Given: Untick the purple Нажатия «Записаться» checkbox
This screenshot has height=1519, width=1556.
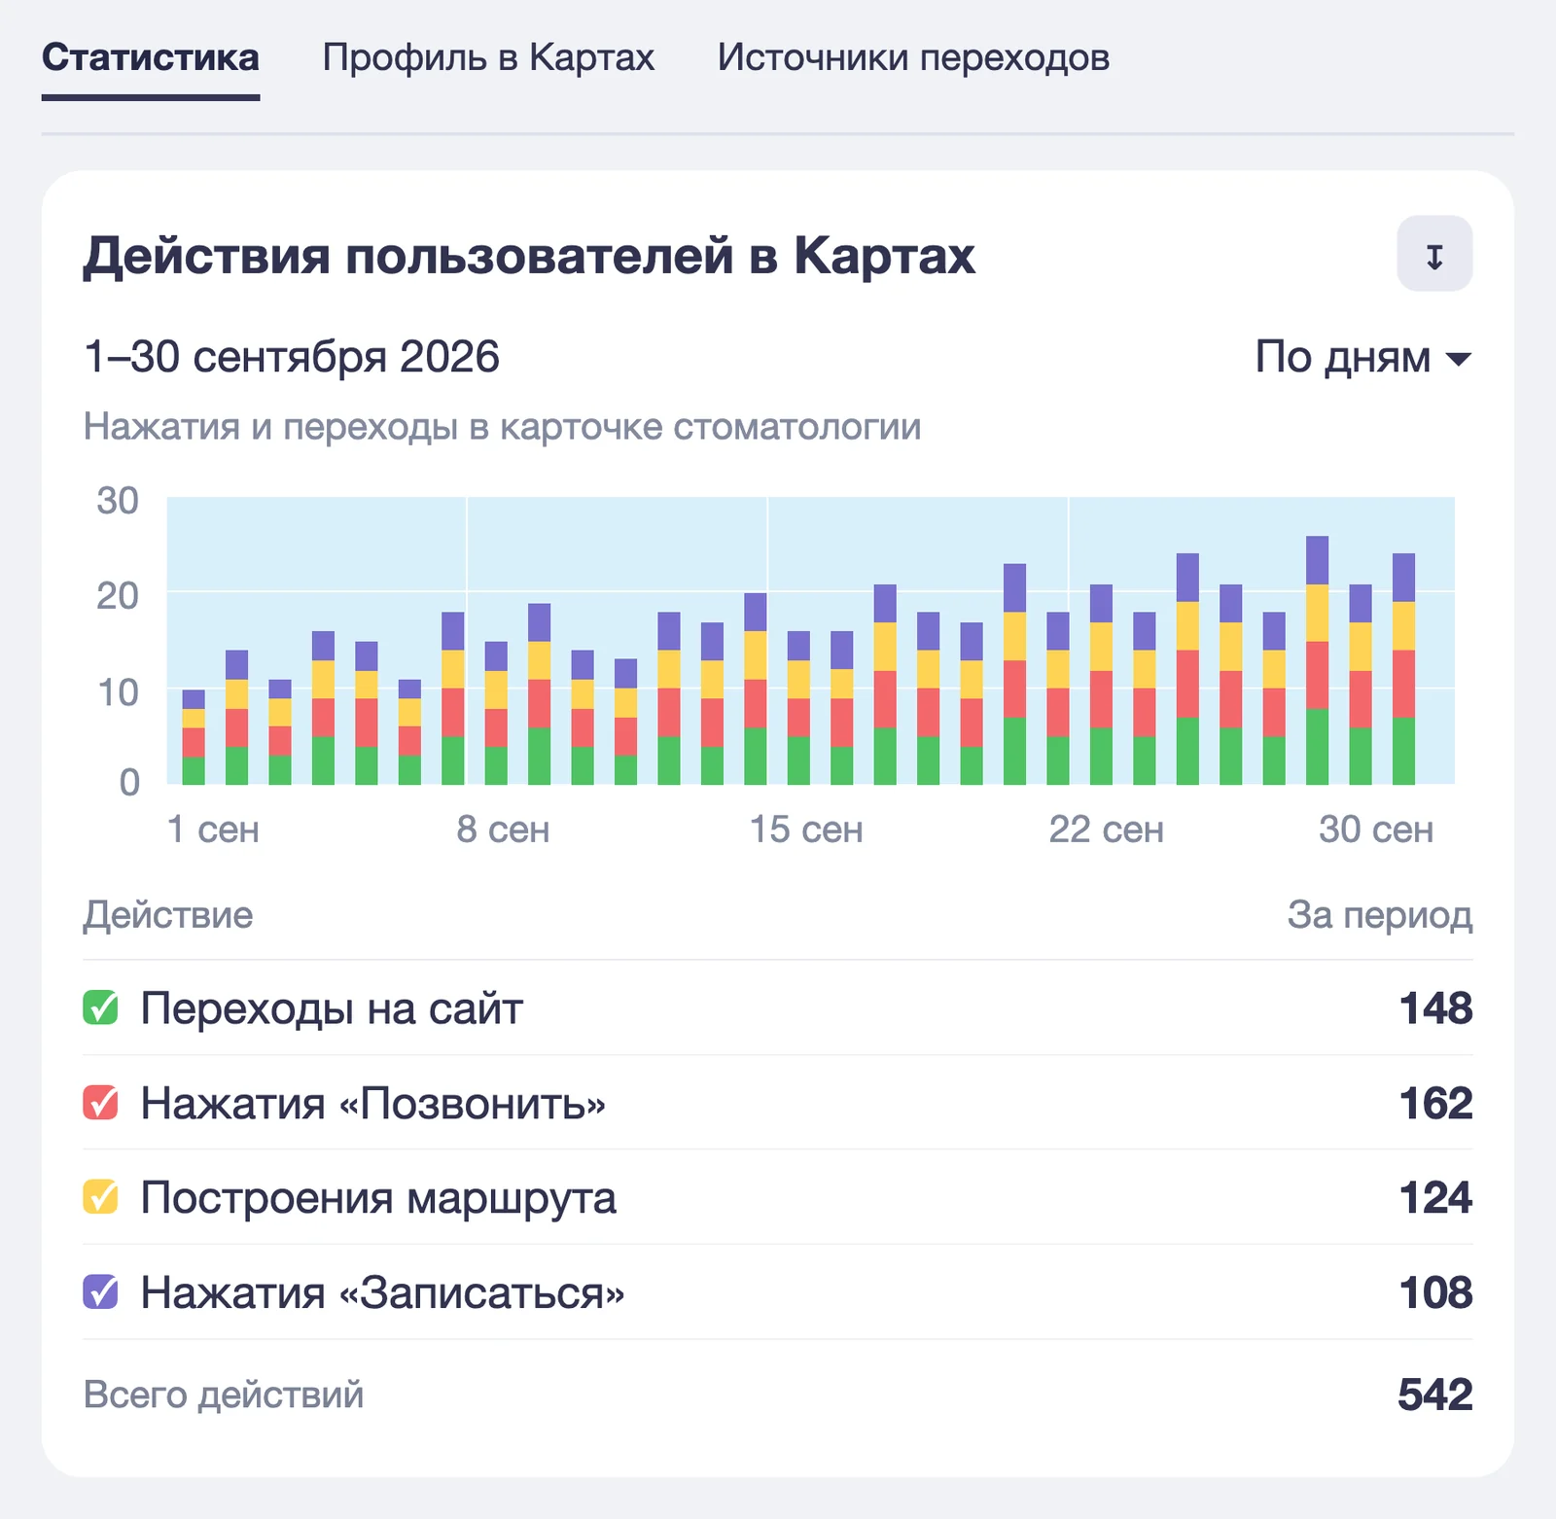Looking at the screenshot, I should click(100, 1292).
